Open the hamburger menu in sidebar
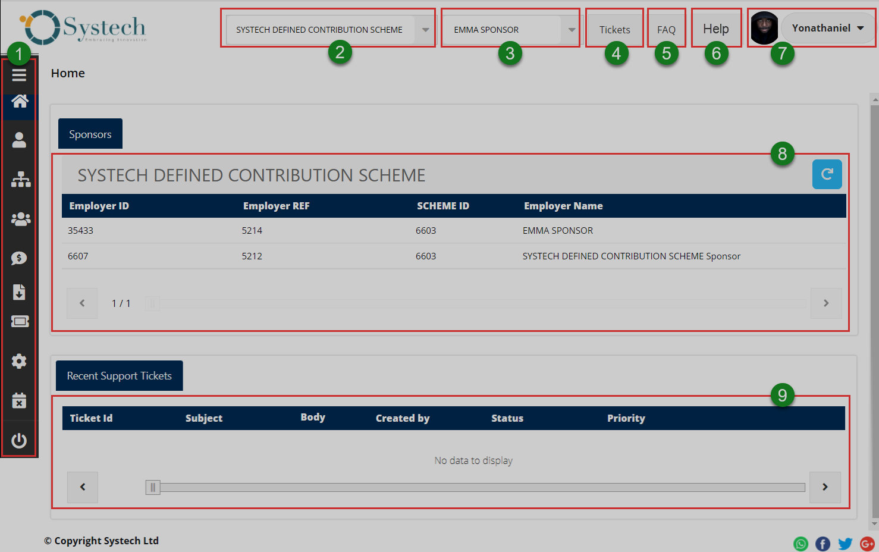The image size is (879, 552). (19, 75)
